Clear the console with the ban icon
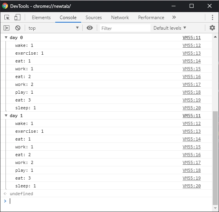219x212 pixels. pyautogui.click(x=18, y=28)
